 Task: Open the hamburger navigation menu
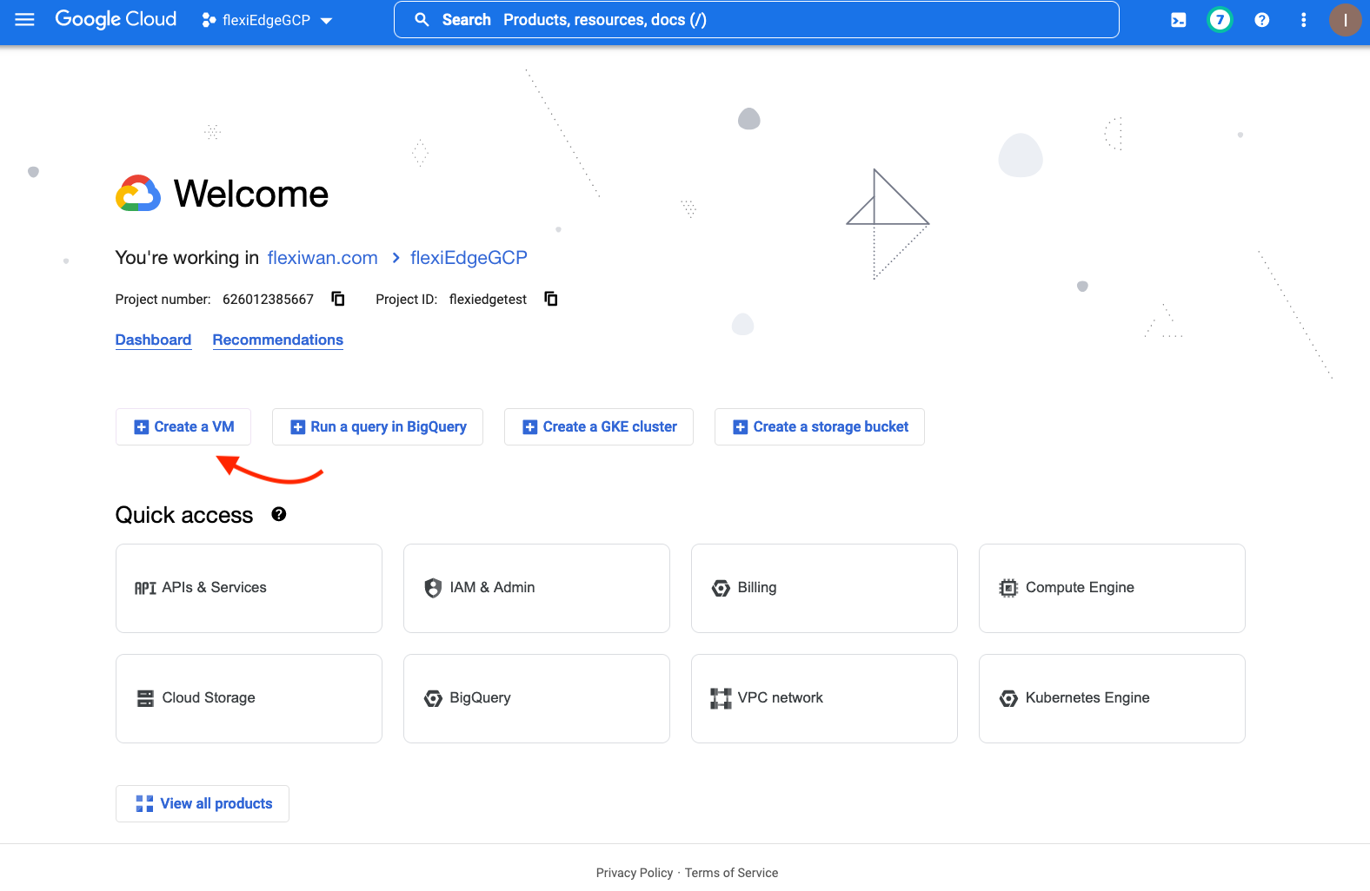[24, 20]
